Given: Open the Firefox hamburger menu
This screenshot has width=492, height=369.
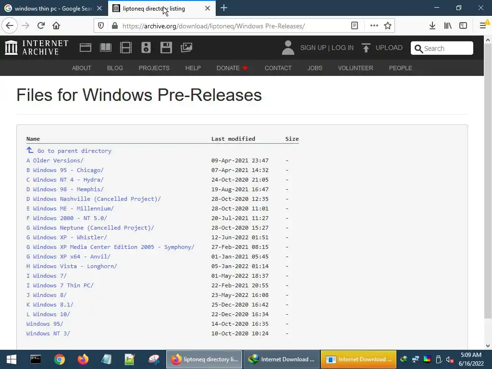Looking at the screenshot, I should pos(483,26).
